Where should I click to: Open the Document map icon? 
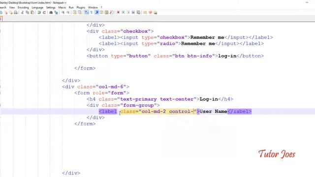click(107, 12)
